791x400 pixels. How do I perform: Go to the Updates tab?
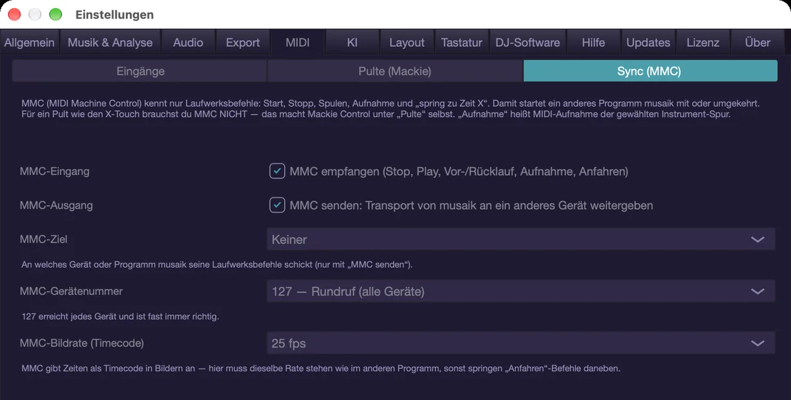coord(648,42)
